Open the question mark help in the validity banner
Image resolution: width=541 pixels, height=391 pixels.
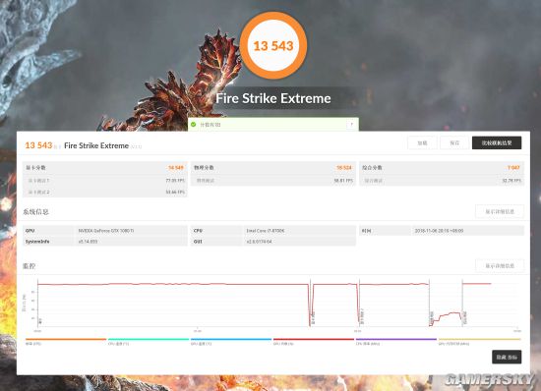(x=351, y=125)
